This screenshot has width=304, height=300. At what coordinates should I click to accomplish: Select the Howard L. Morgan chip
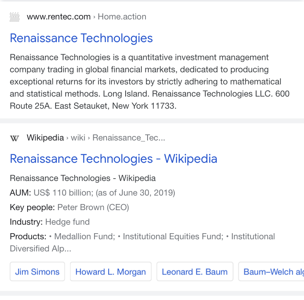pyautogui.click(x=111, y=272)
